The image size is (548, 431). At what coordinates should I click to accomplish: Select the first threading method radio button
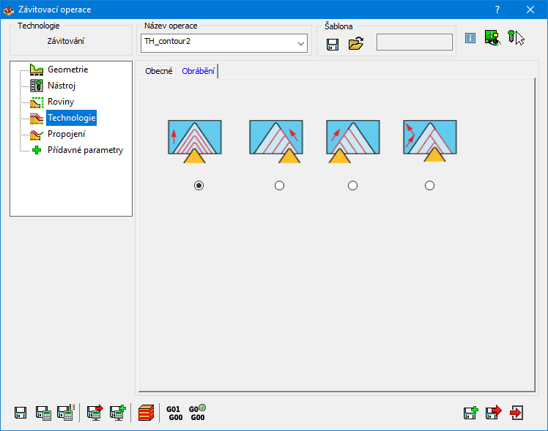click(x=199, y=186)
